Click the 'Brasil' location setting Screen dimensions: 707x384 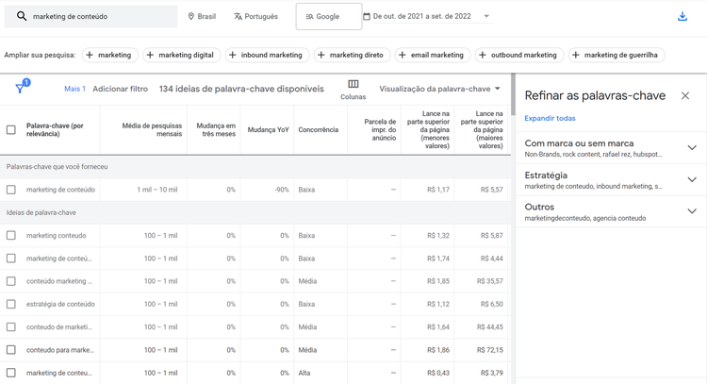(202, 16)
